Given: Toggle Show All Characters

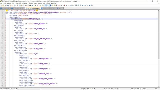Looking at the screenshot, I should coord(48,5).
